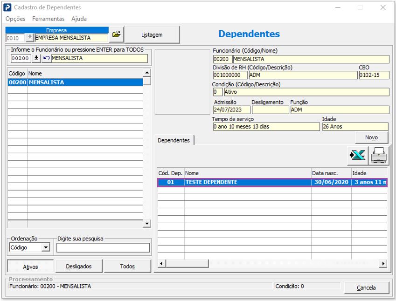The image size is (396, 301).
Task: Show Desligados employees
Action: 79,267
